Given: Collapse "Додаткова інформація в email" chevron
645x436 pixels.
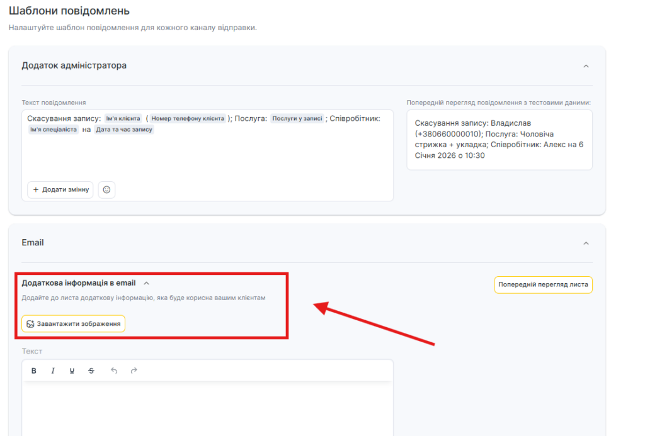Looking at the screenshot, I should [x=146, y=283].
